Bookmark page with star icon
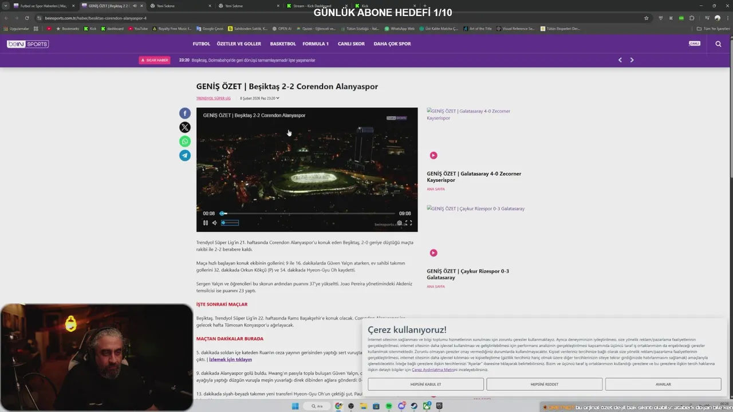 [x=646, y=18]
